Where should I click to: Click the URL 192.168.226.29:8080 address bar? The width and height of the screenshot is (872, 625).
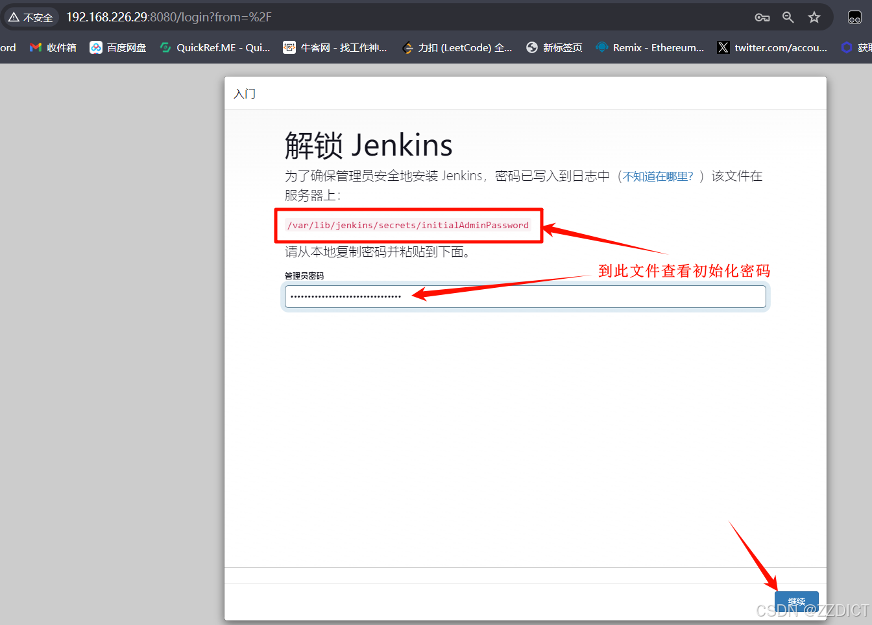click(169, 18)
